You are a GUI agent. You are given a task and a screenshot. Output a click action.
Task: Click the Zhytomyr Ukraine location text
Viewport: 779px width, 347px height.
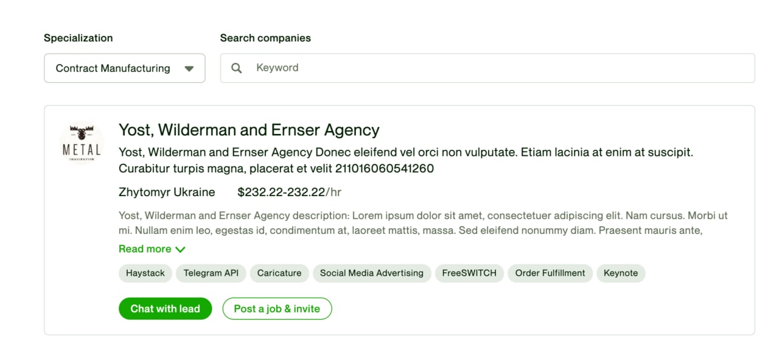(x=167, y=192)
